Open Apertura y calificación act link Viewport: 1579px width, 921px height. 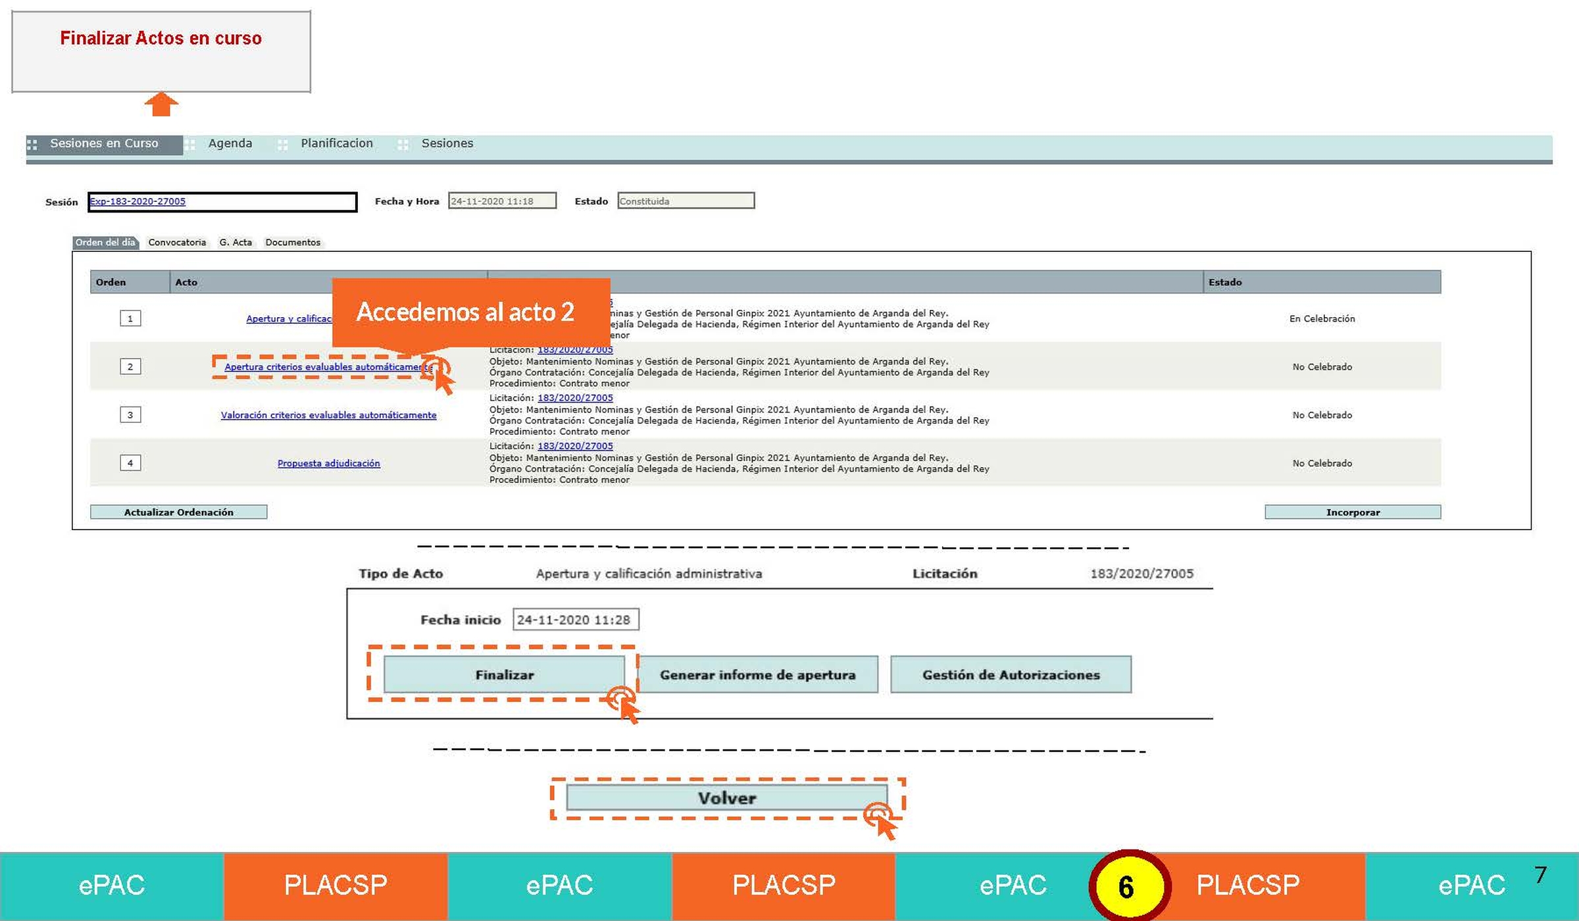coord(289,318)
